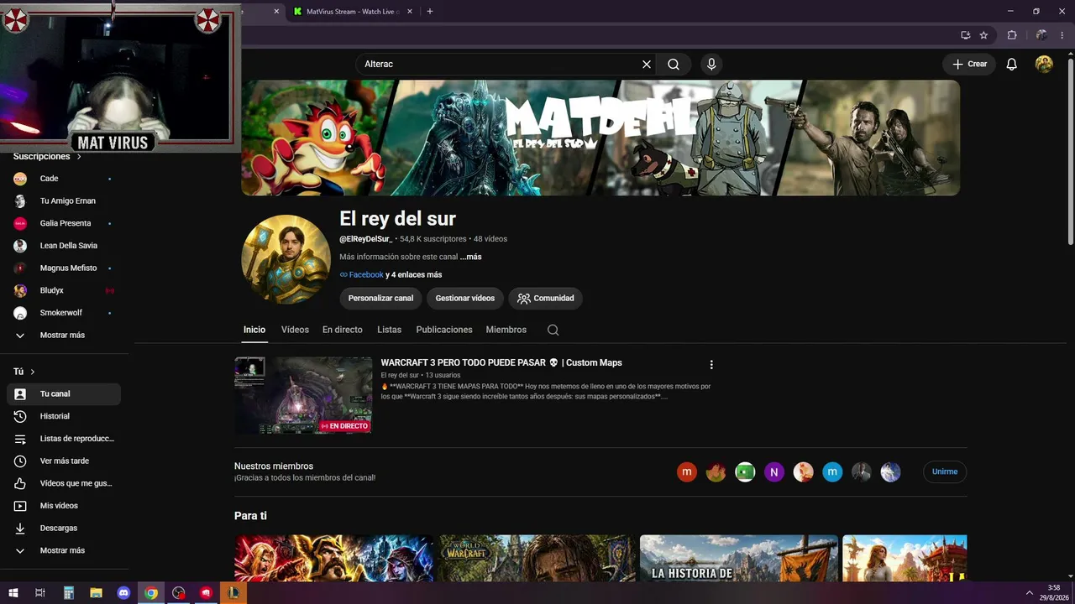1075x604 pixels.
Task: Clear the Alterac search text with X
Action: (x=647, y=65)
